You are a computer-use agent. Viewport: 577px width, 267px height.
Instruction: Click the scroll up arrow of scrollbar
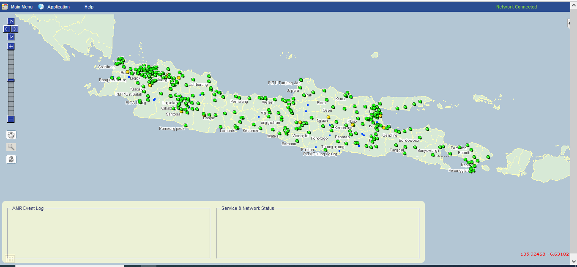point(574,15)
